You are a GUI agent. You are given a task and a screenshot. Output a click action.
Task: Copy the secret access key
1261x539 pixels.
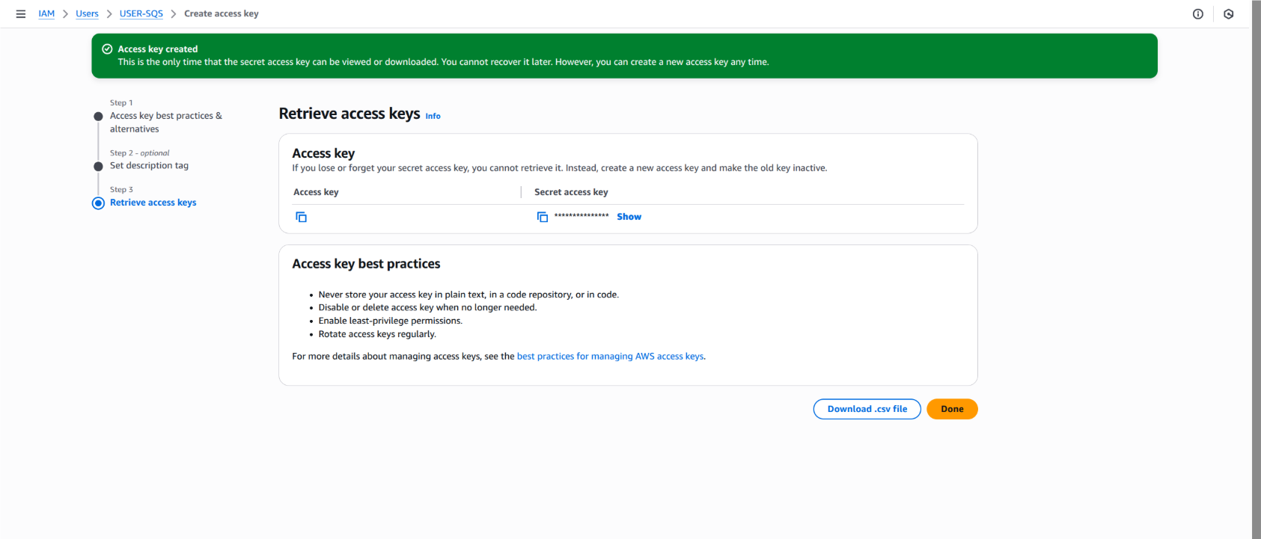[x=543, y=217]
